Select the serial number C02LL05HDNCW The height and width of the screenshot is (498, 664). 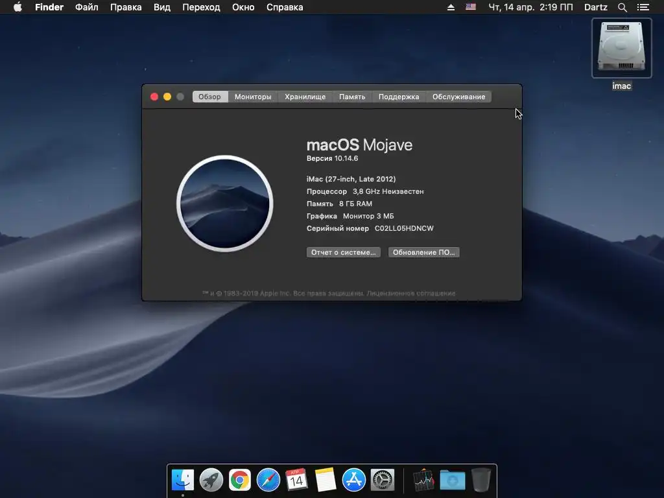click(404, 228)
